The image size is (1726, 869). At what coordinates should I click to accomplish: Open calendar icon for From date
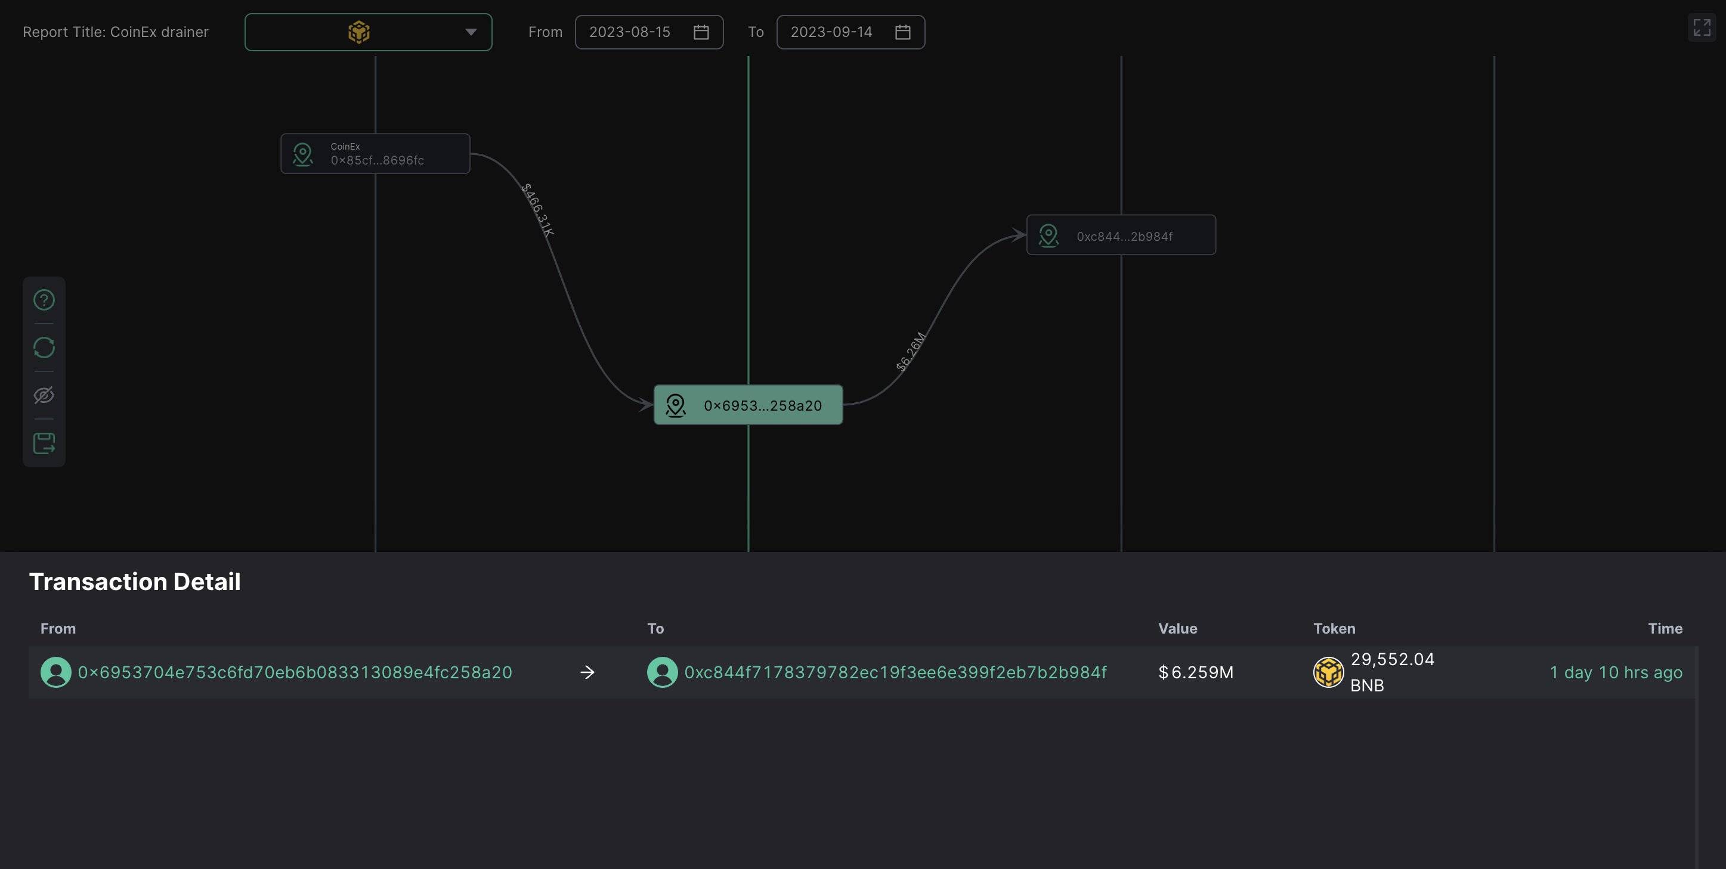[x=701, y=32]
